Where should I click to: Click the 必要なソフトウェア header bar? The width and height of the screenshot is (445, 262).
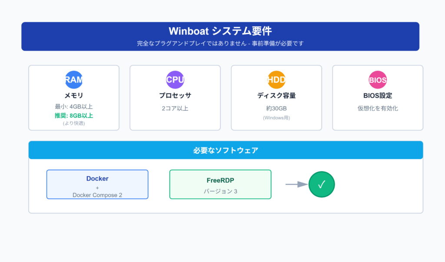pyautogui.click(x=226, y=150)
